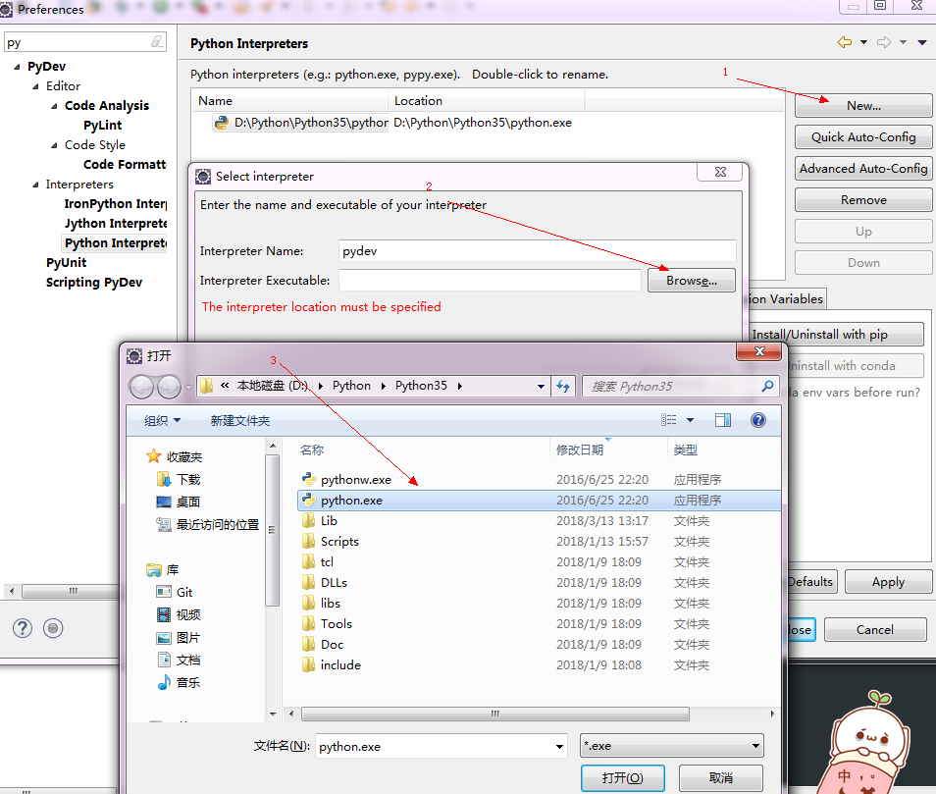The image size is (936, 794).
Task: Select PyUnit in the preferences tree
Action: tap(66, 263)
